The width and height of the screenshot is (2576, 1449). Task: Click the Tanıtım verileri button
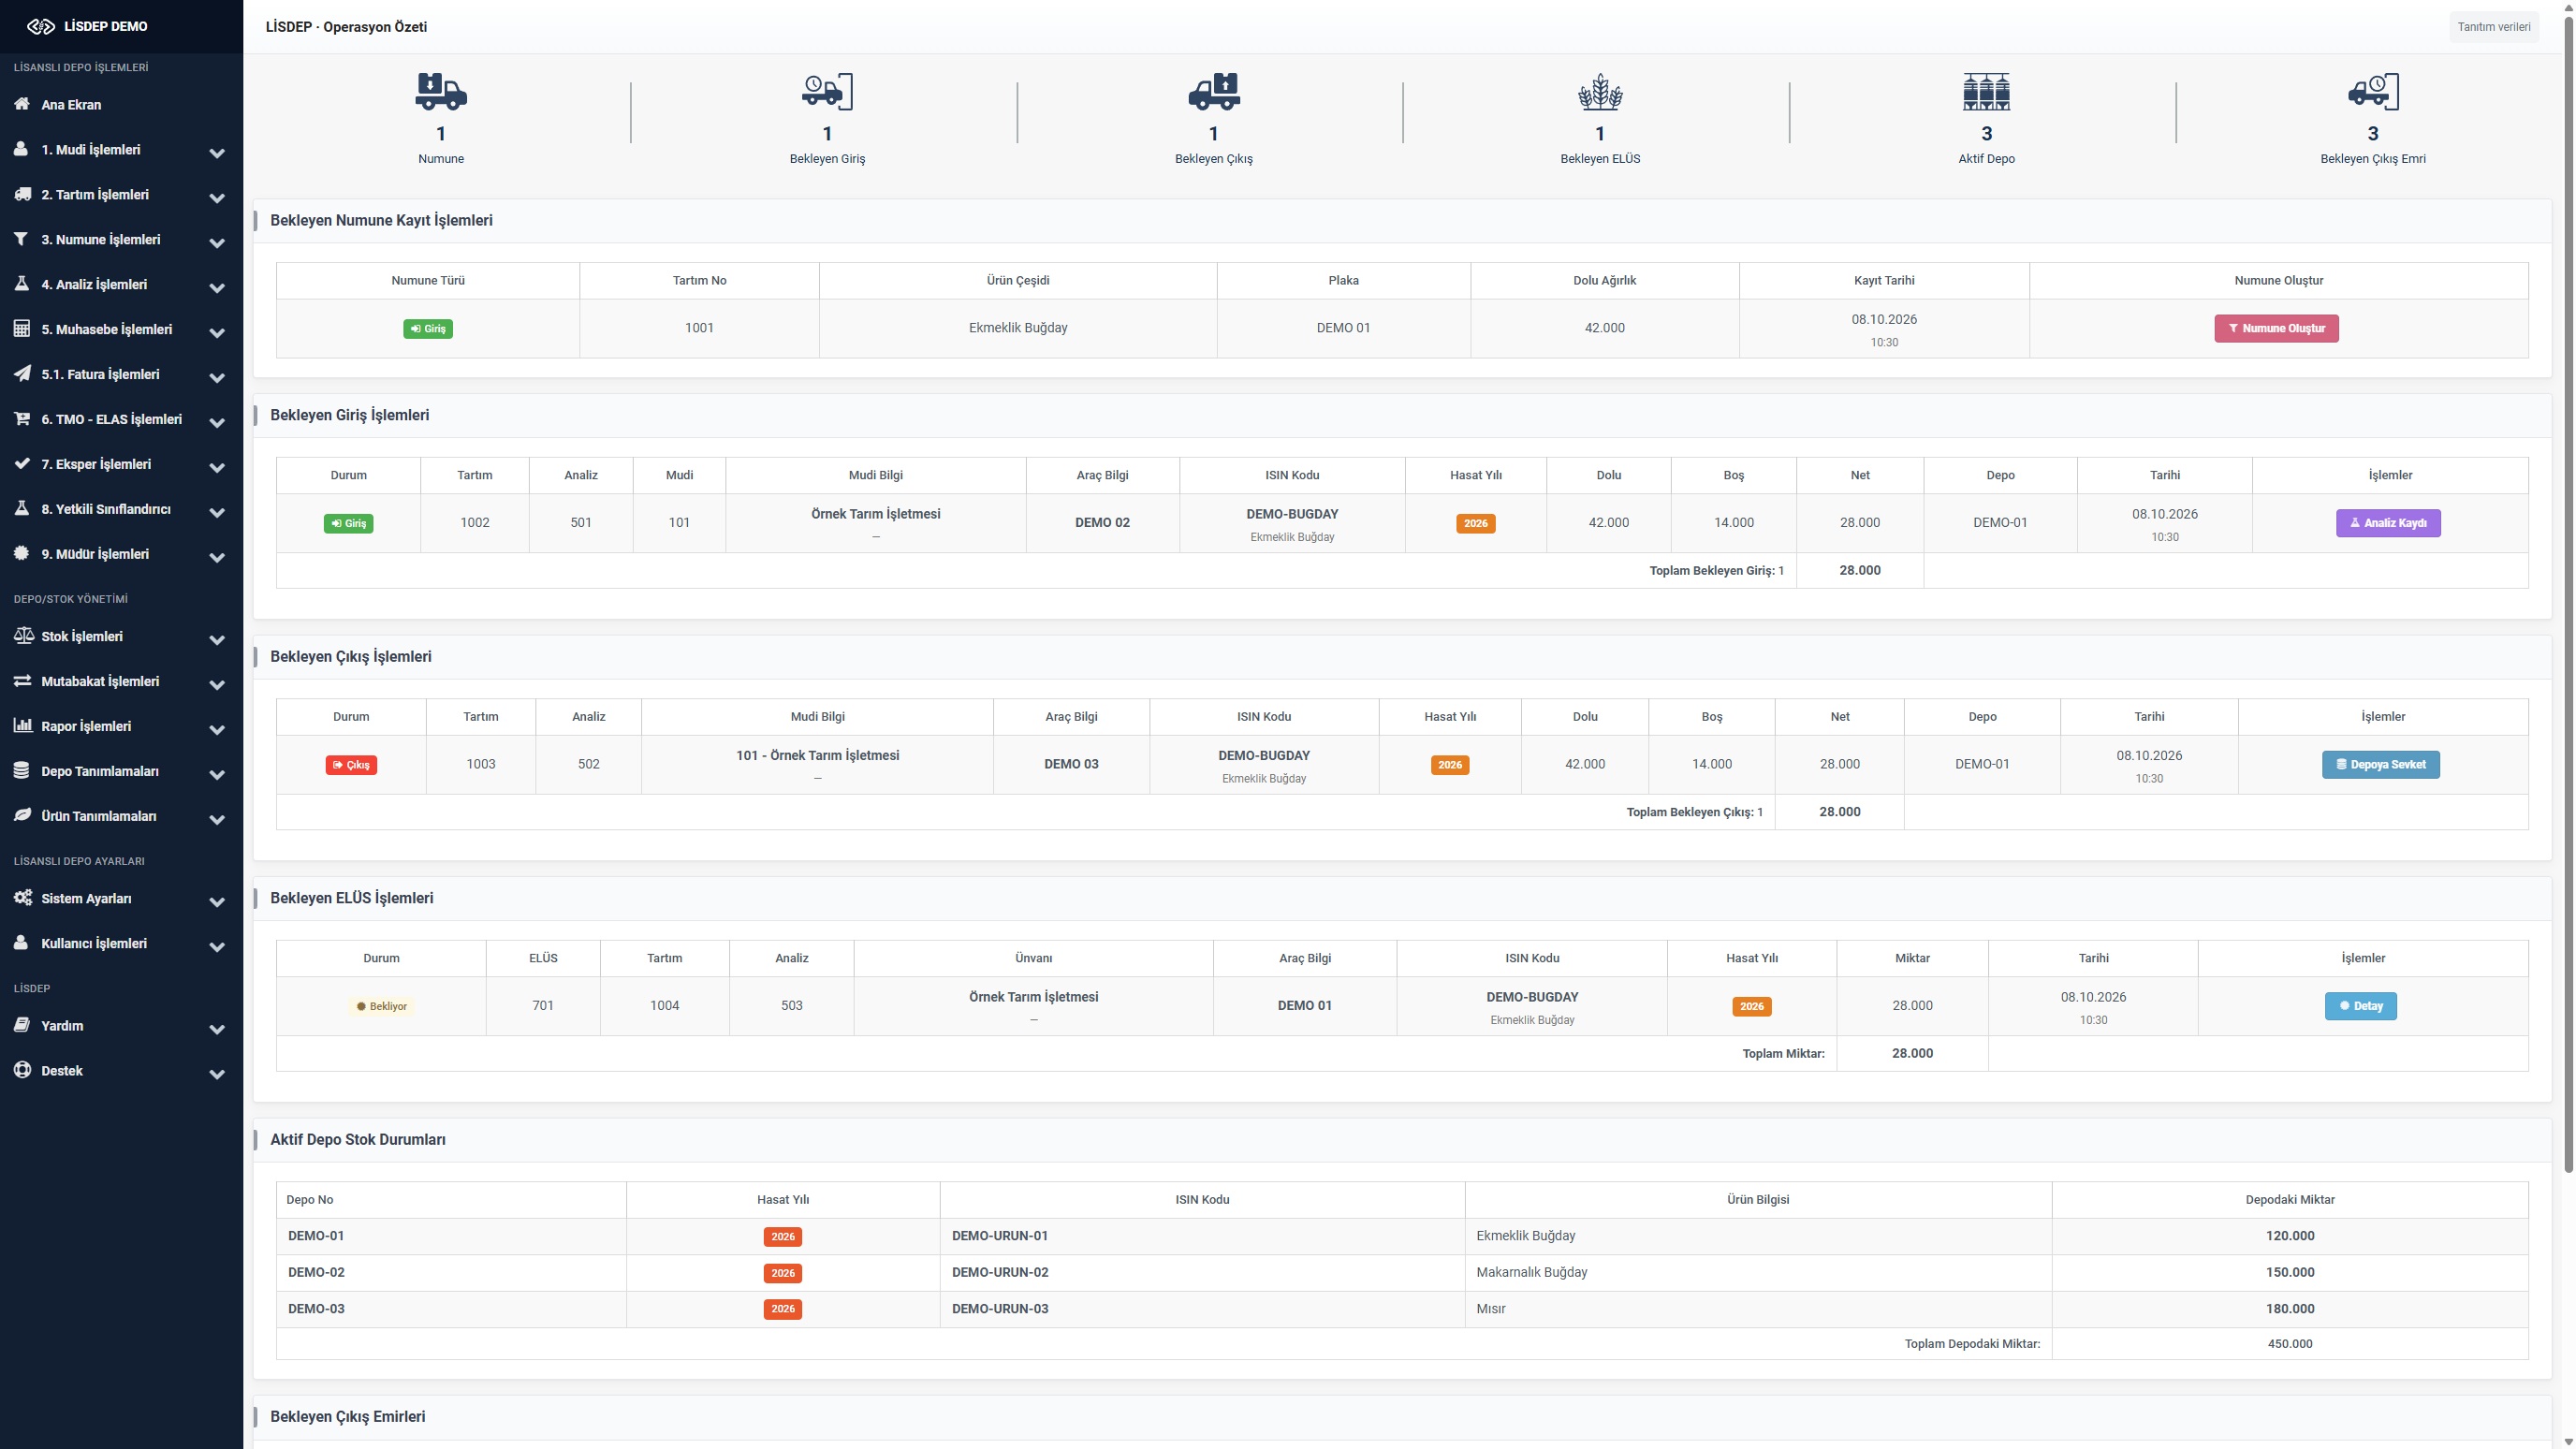point(2494,27)
